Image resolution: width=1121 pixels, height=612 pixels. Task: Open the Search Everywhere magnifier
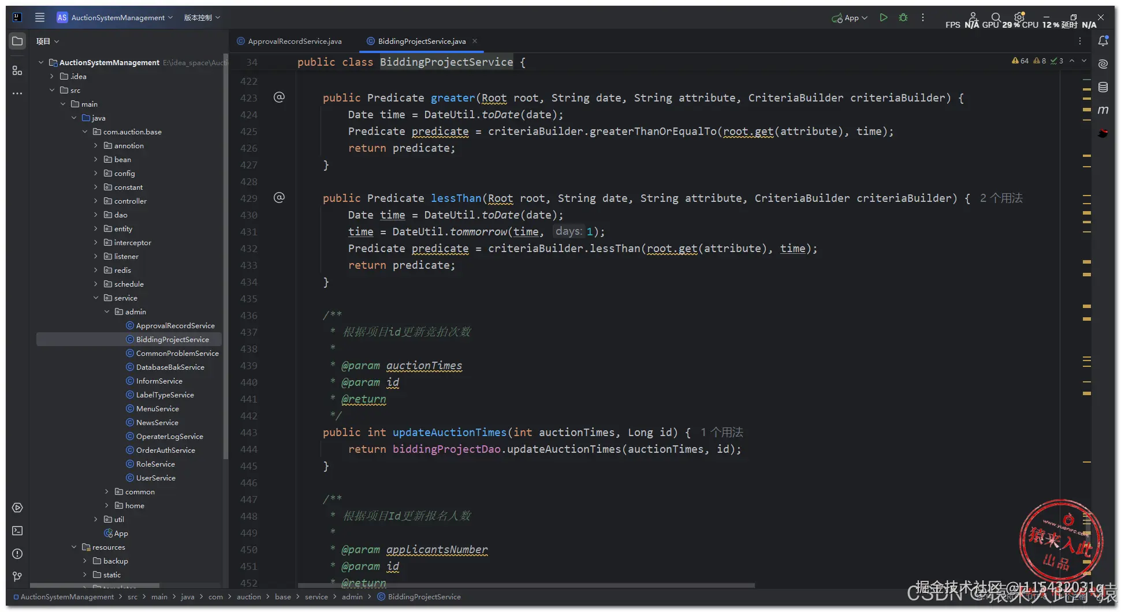996,17
